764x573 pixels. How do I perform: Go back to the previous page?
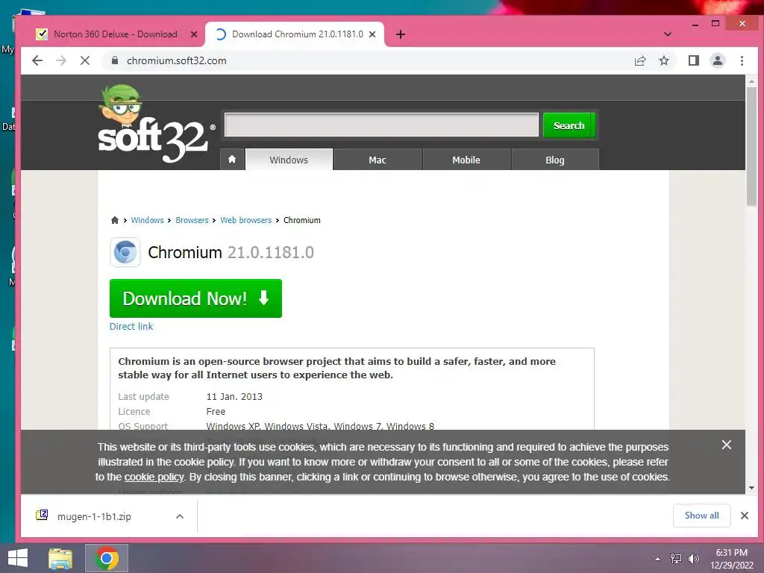pos(37,60)
